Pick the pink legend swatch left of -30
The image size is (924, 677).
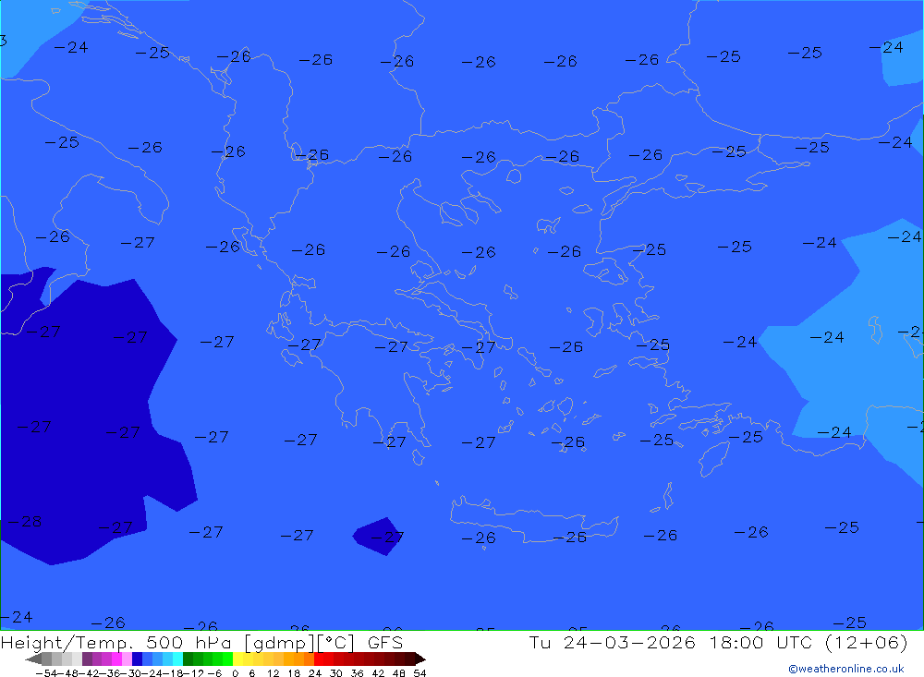coord(127,659)
